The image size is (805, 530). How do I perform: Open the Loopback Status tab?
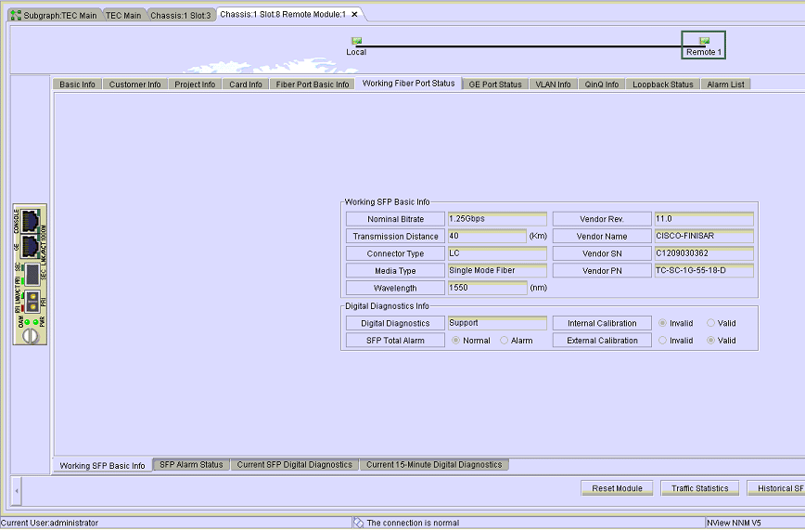663,84
